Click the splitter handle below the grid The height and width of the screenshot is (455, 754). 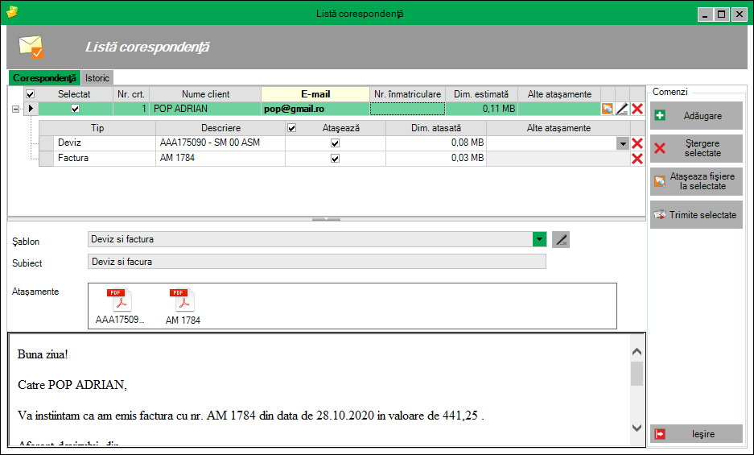click(x=327, y=219)
